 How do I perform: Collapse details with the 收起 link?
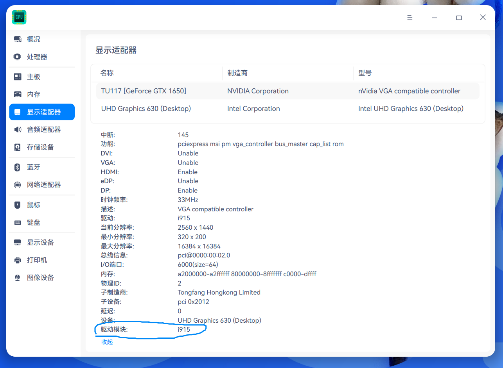107,342
